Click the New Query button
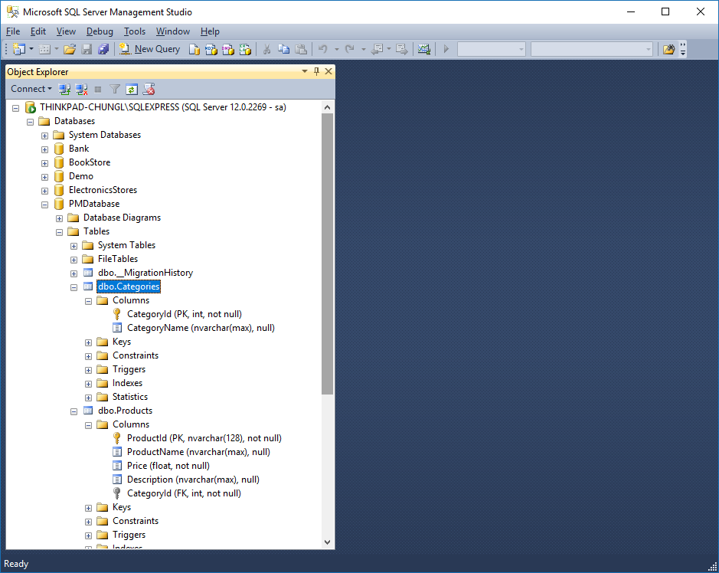 [149, 49]
